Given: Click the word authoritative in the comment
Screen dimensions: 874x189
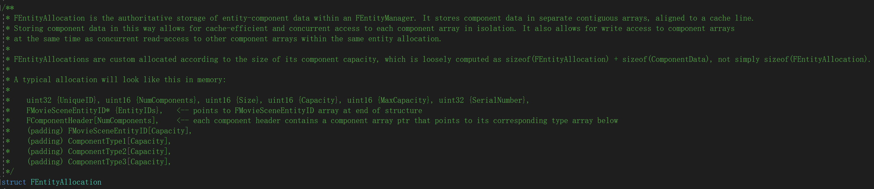Looking at the screenshot, I should [x=145, y=18].
